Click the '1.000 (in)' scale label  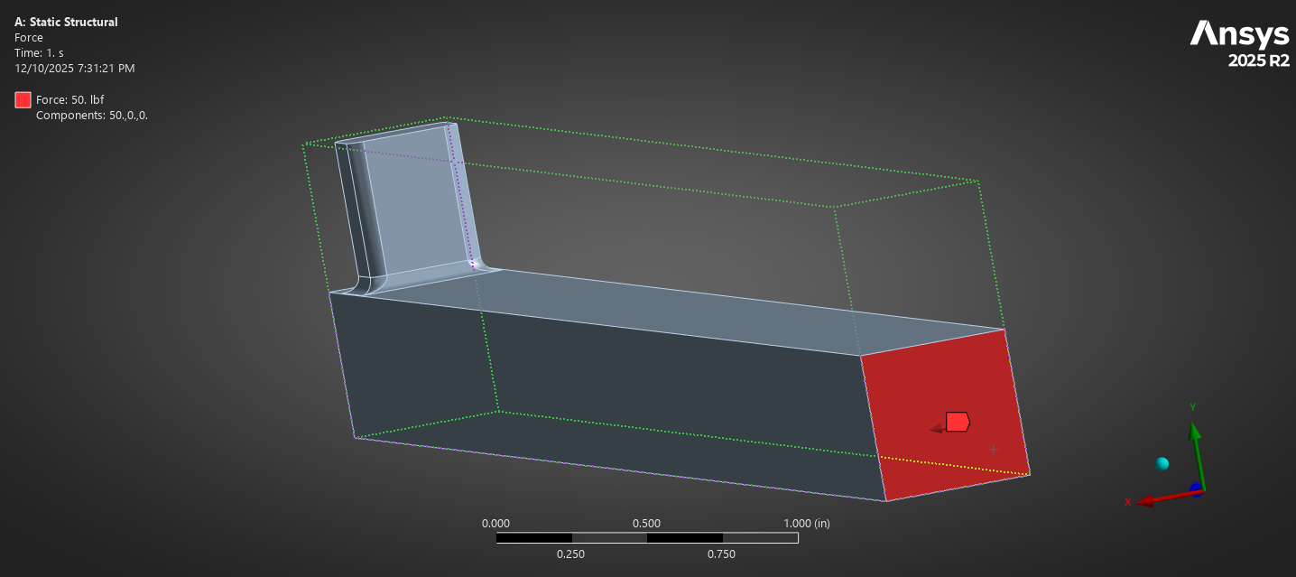[806, 523]
